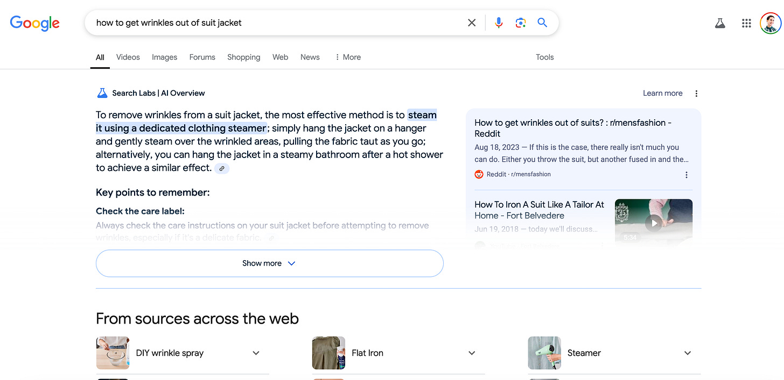This screenshot has height=380, width=784.
Task: Open Google account profile avatar
Action: click(770, 23)
